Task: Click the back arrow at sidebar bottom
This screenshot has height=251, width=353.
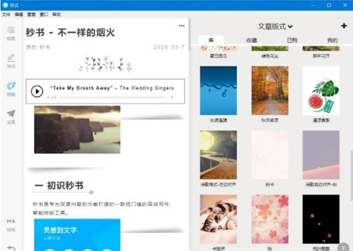Action: 11,247
